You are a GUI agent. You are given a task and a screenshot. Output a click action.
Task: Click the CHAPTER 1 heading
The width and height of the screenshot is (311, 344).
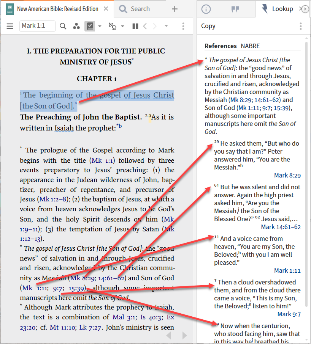(97, 79)
